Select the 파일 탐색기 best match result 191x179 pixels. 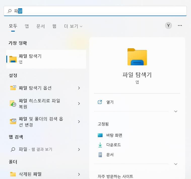tap(46, 59)
